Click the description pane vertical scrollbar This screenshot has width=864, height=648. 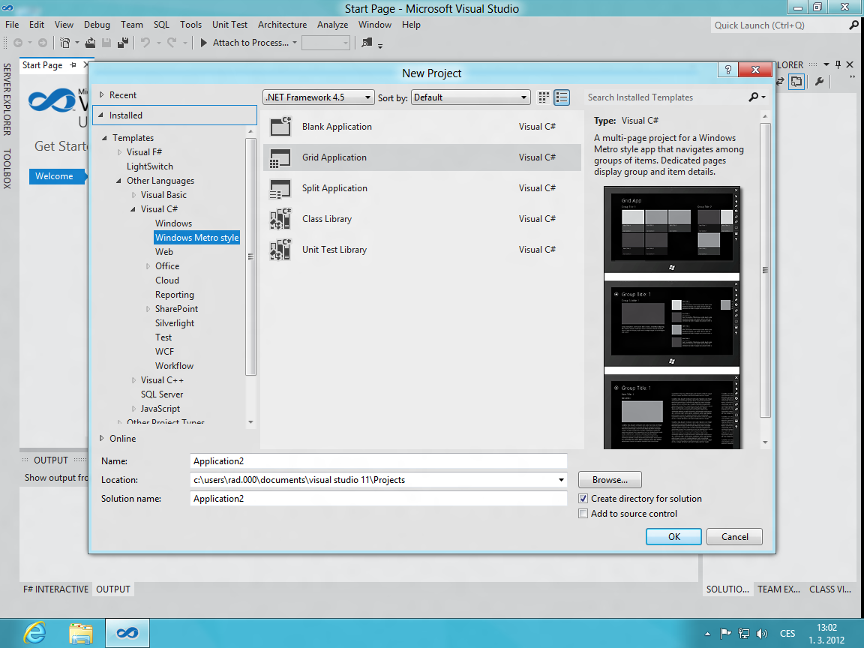[x=765, y=270]
